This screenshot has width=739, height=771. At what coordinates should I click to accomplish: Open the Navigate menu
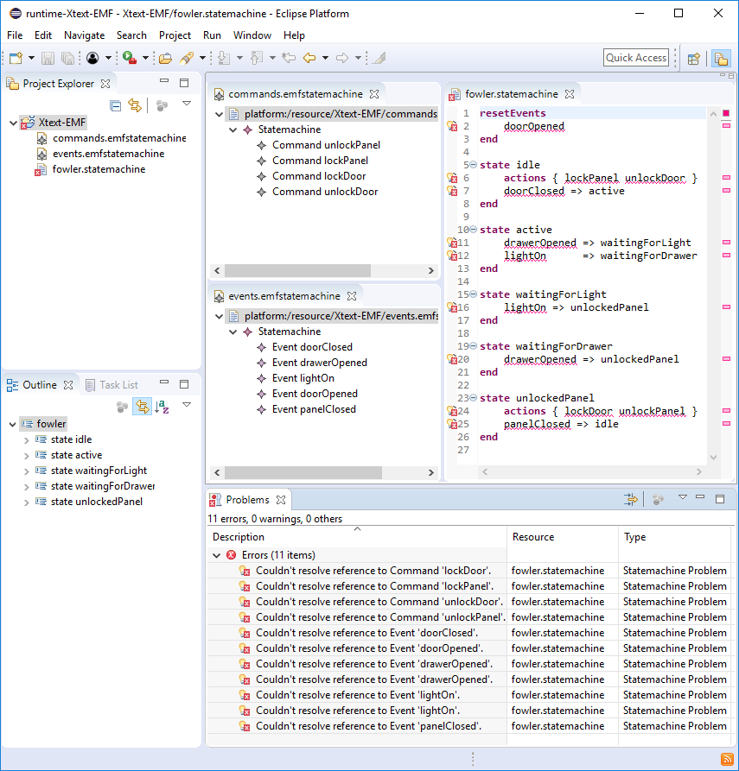tap(84, 35)
